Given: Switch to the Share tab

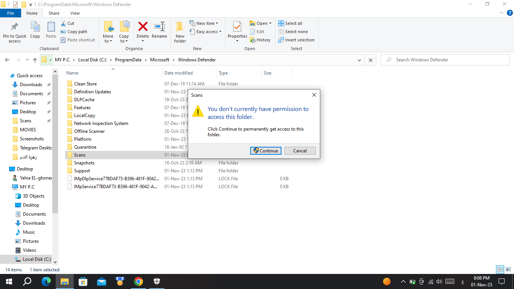Looking at the screenshot, I should point(54,13).
